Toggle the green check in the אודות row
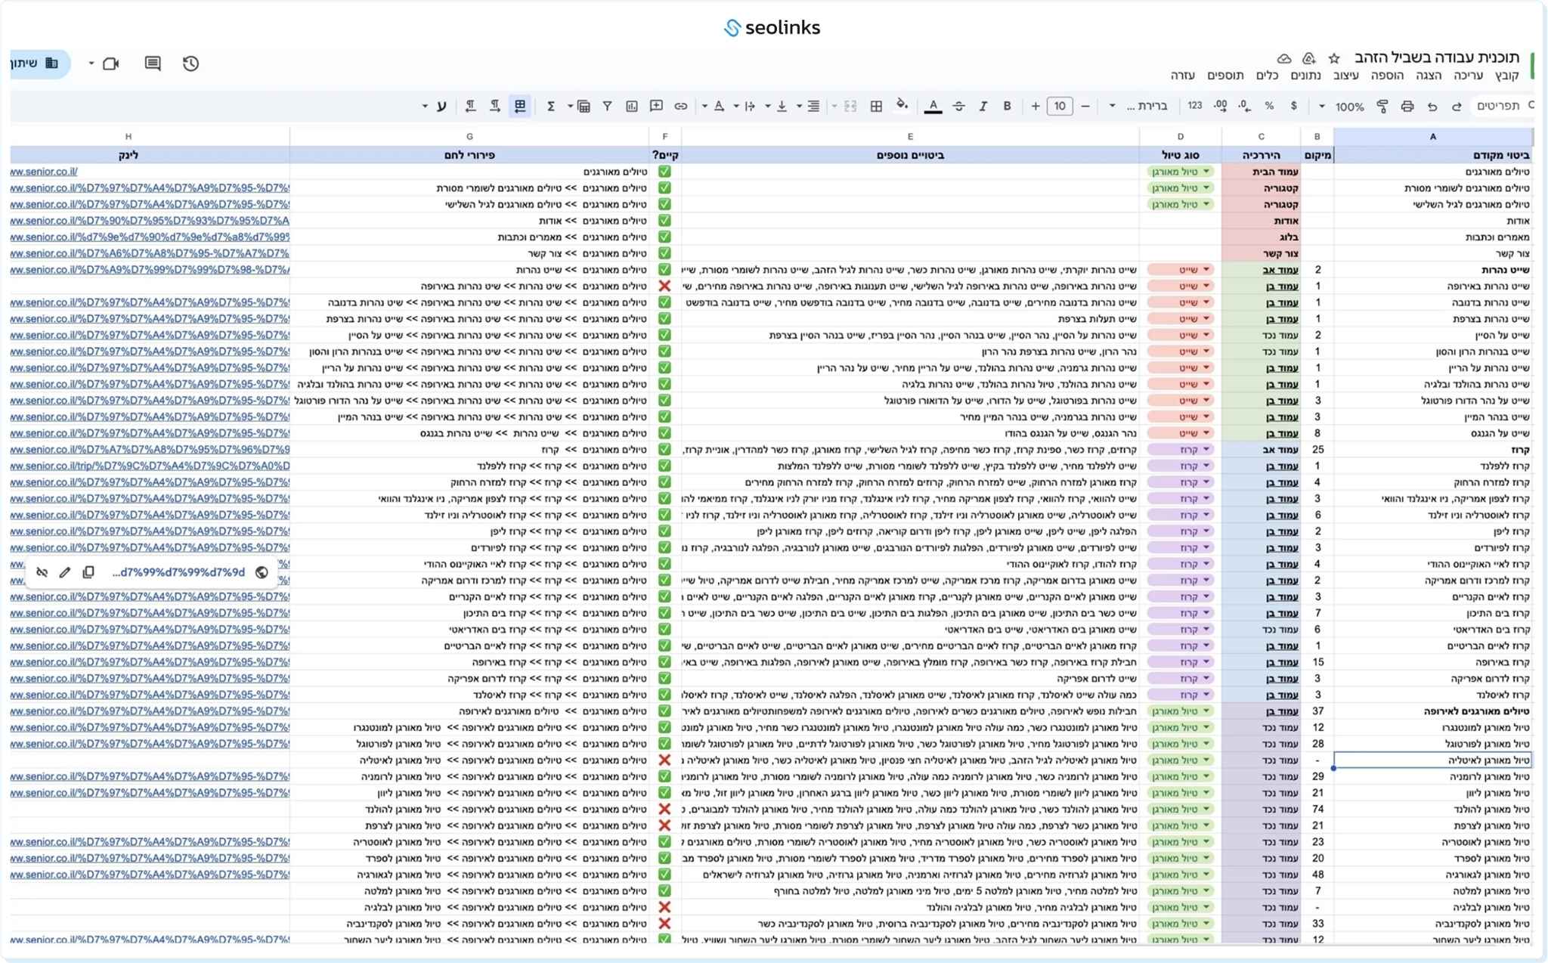The image size is (1548, 963). pos(664,221)
